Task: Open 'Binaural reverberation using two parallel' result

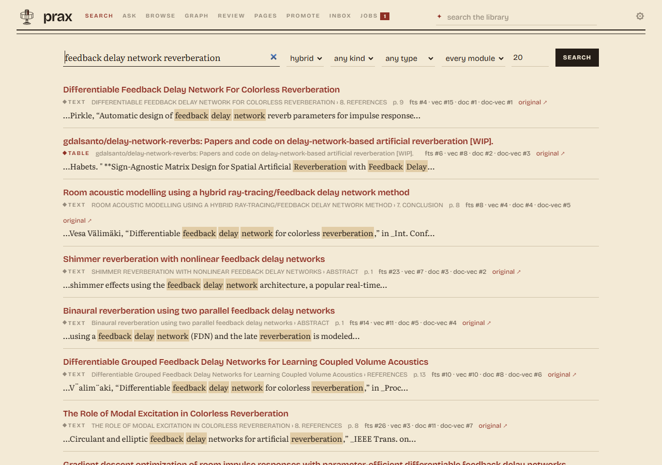Action: tap(199, 311)
